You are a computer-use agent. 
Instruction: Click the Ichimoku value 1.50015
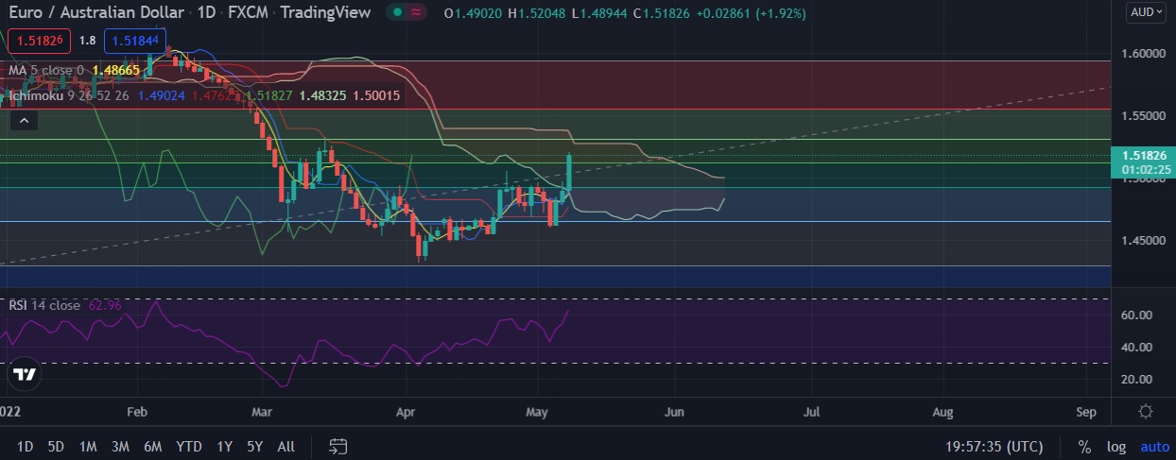376,95
